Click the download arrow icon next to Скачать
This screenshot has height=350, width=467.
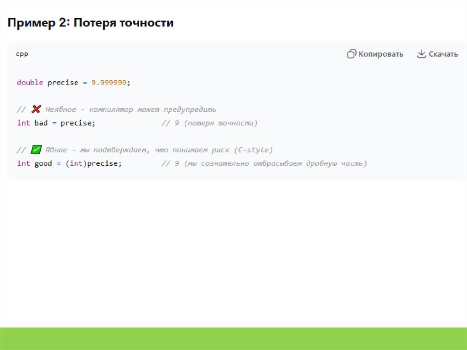click(x=421, y=54)
